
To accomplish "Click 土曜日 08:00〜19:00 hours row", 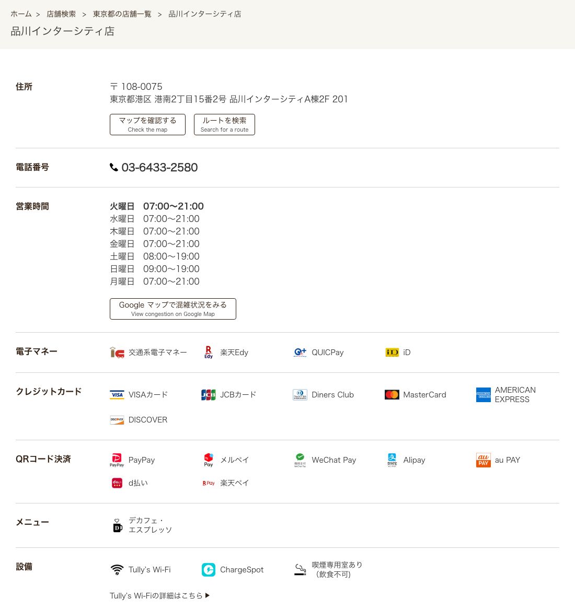I will tap(155, 256).
